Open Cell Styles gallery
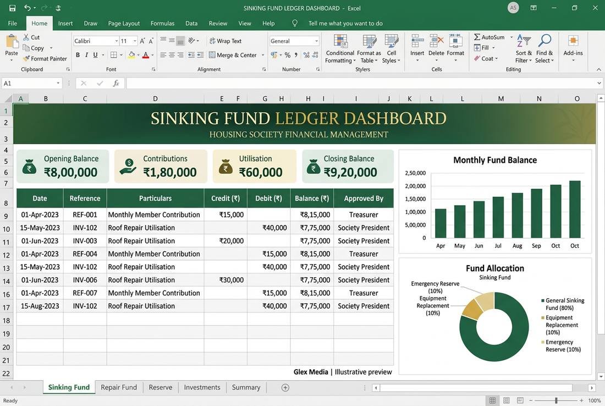The height and width of the screenshot is (406, 605). [391, 49]
